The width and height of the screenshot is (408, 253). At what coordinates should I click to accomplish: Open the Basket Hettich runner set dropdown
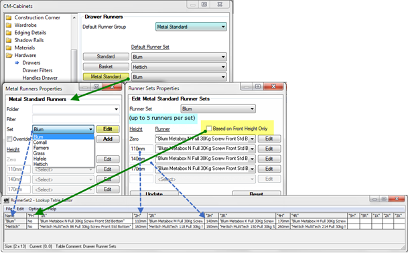click(x=179, y=67)
